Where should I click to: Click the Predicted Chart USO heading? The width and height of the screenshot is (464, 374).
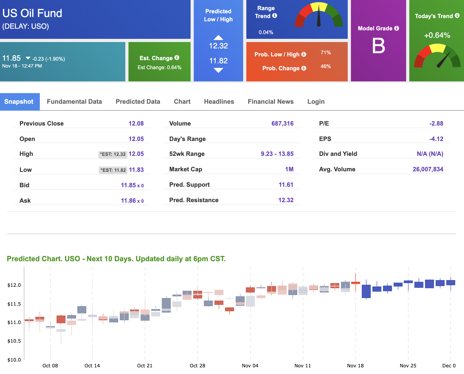(x=116, y=259)
